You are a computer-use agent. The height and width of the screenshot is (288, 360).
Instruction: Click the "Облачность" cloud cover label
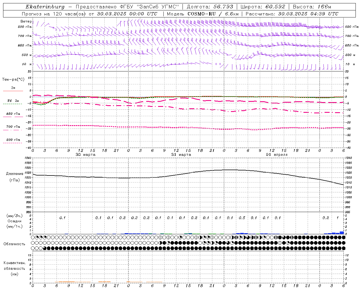click(x=14, y=244)
